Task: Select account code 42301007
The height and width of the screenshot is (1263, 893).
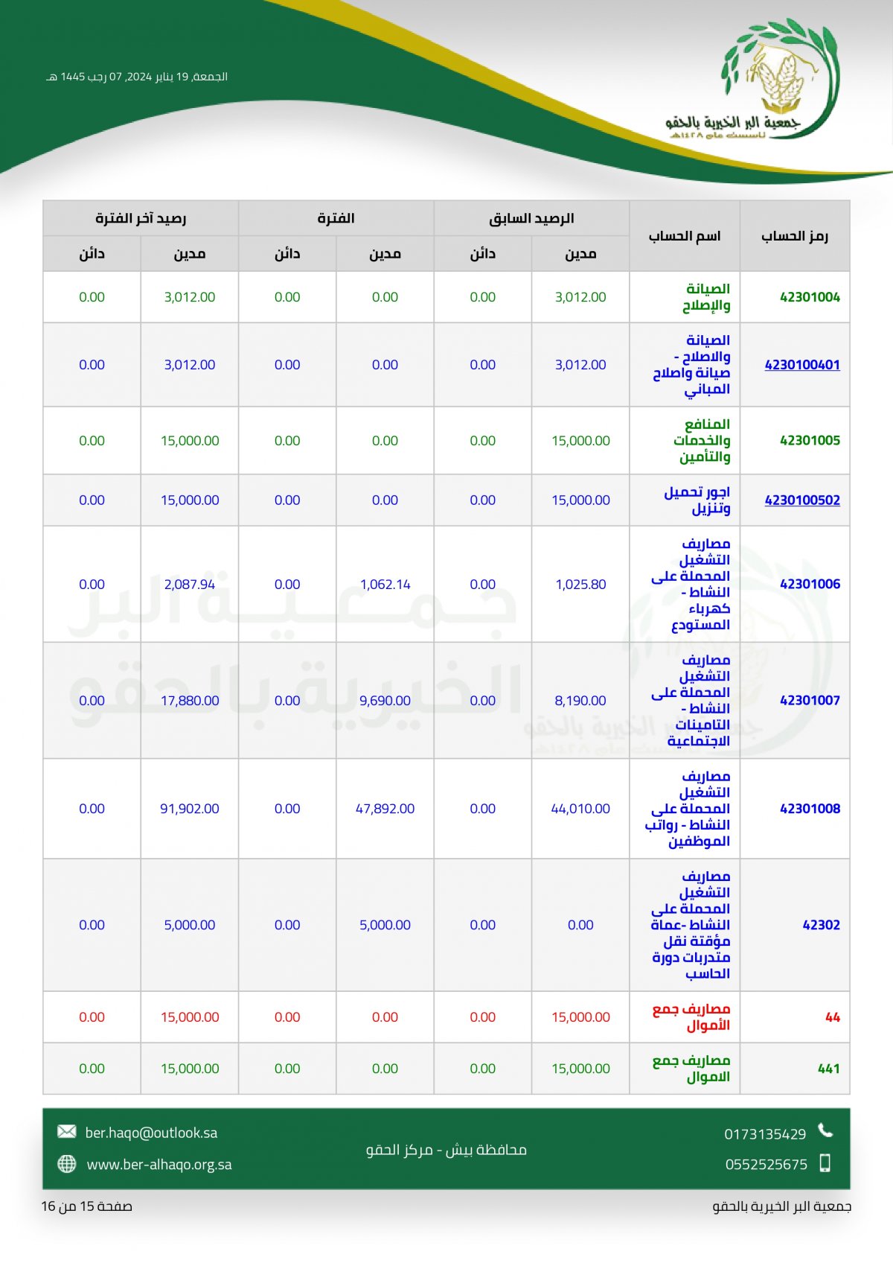Action: coord(810,701)
